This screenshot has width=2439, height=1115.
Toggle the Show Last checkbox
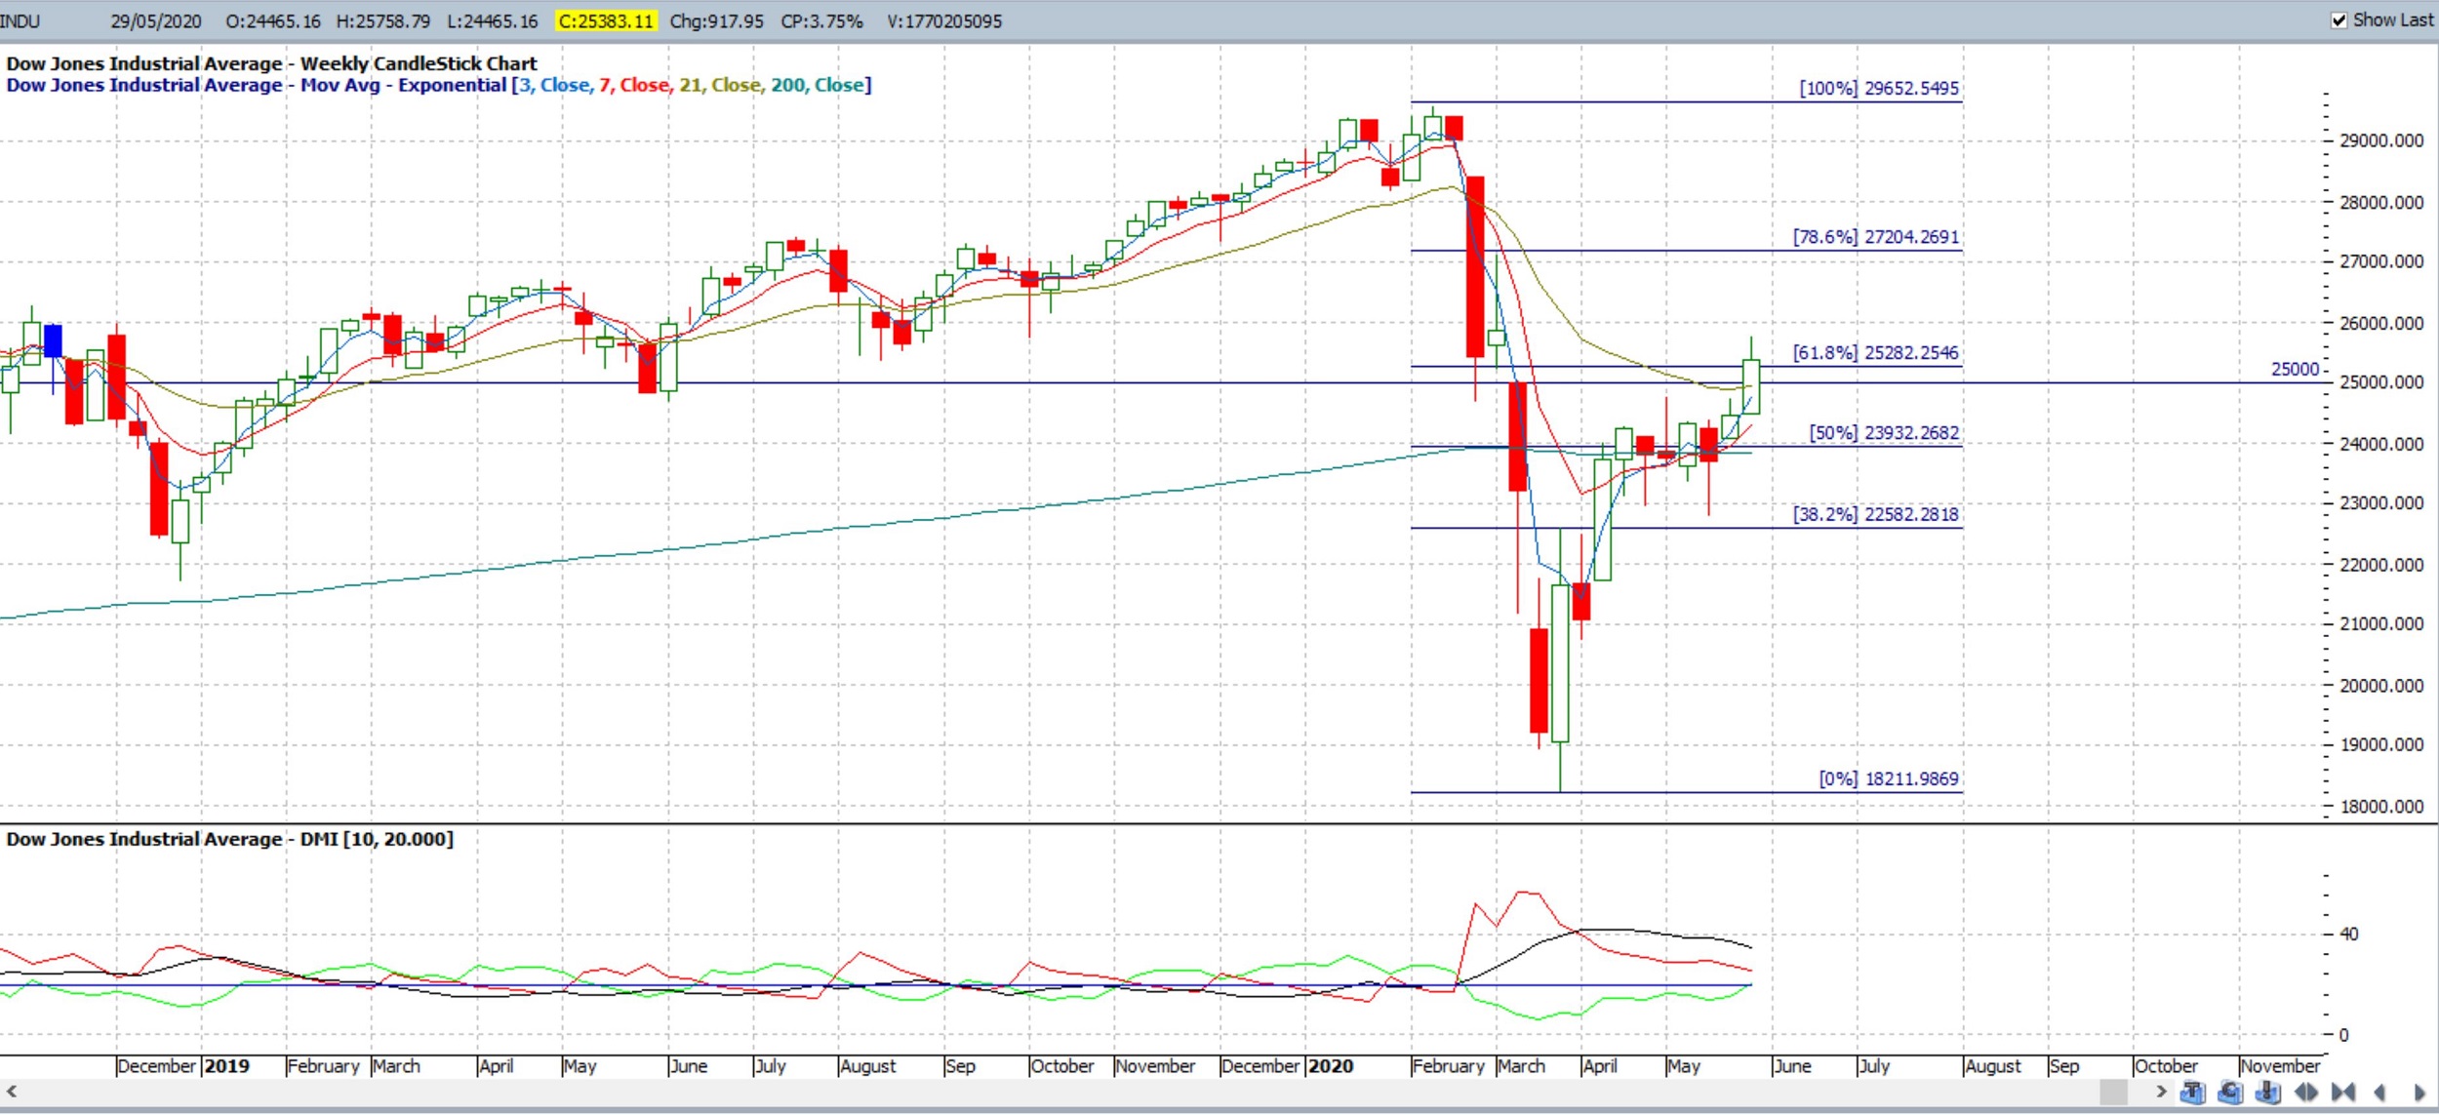click(2339, 20)
